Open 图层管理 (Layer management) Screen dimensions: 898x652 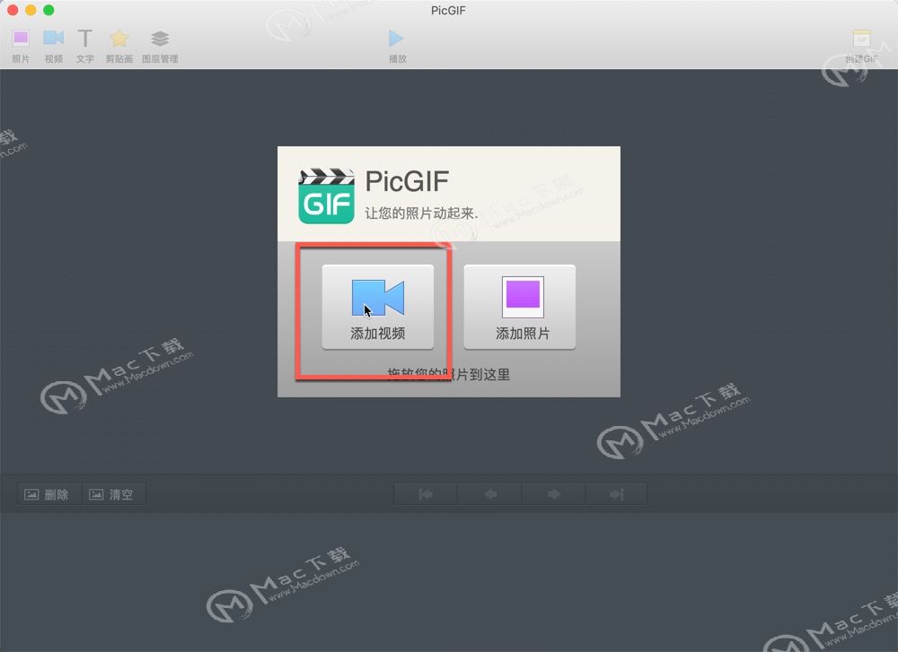pos(160,45)
